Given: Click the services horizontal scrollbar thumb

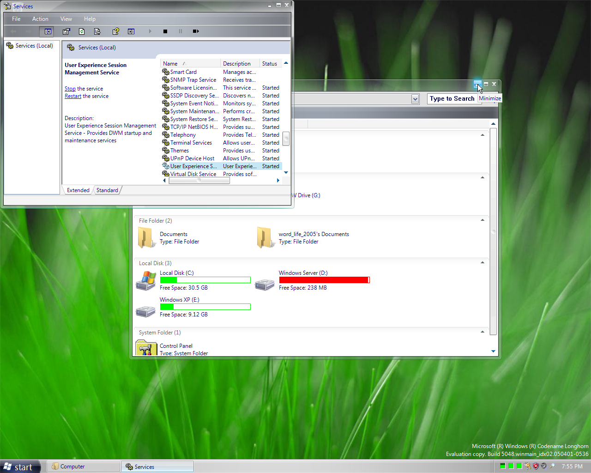Looking at the screenshot, I should click(199, 181).
